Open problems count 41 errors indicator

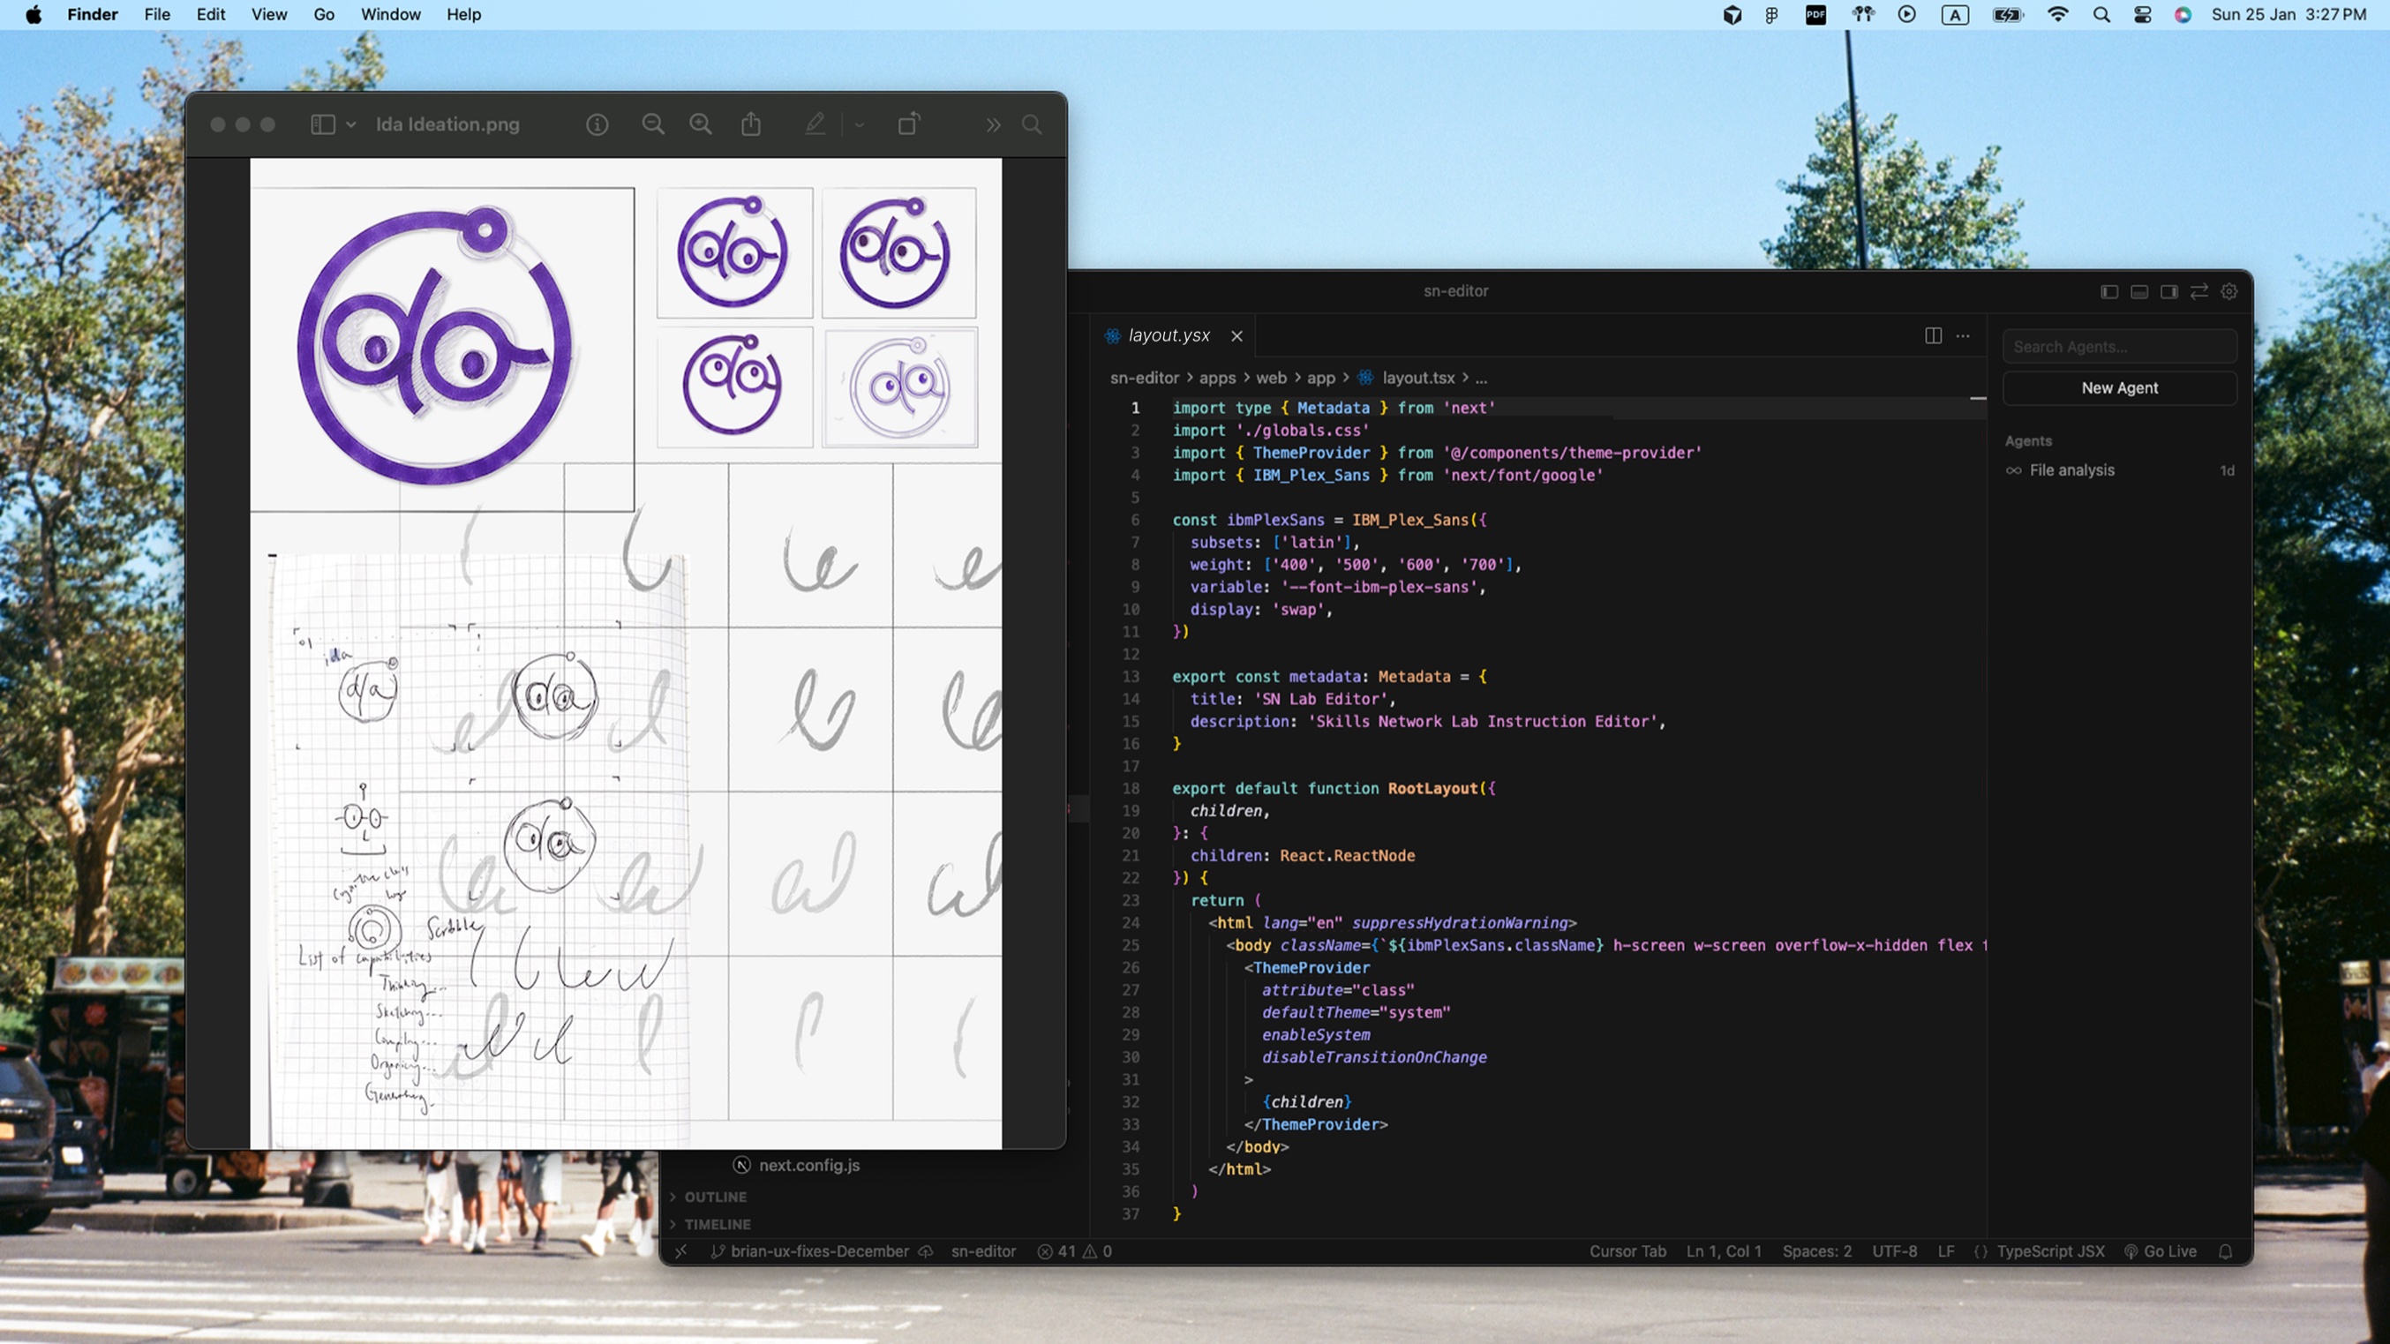1074,1251
